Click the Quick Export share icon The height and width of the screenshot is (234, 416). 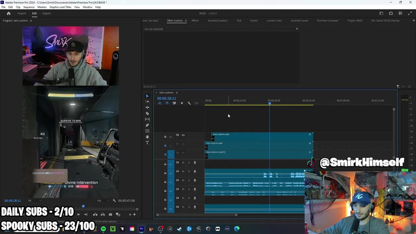point(391,13)
